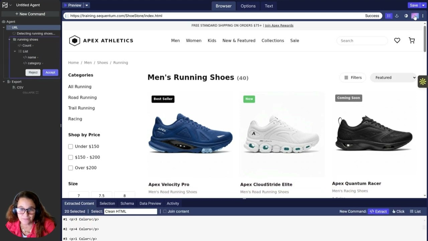Viewport: 428px width, 241px height.
Task: Click the Filters button on the store page
Action: [353, 78]
